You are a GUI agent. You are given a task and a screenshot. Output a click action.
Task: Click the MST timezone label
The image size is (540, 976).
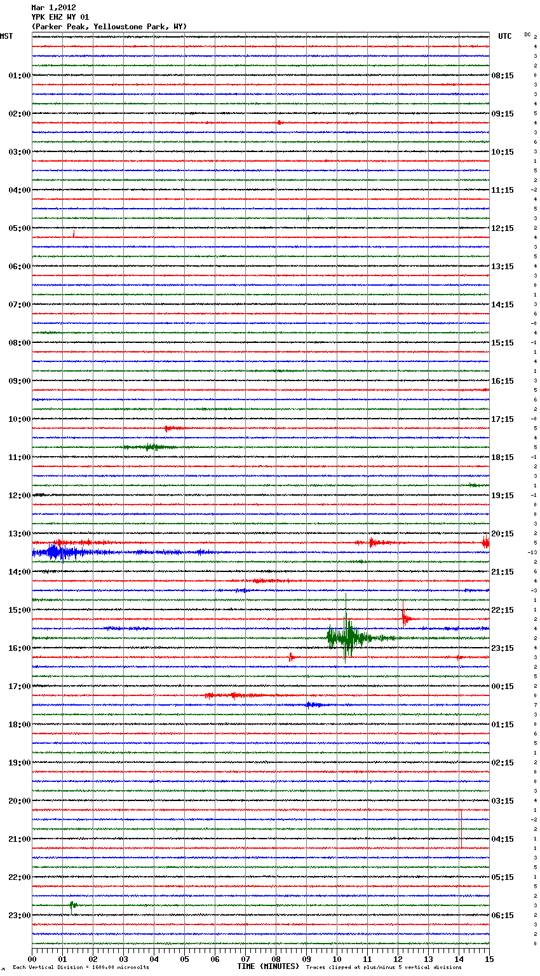[x=6, y=36]
